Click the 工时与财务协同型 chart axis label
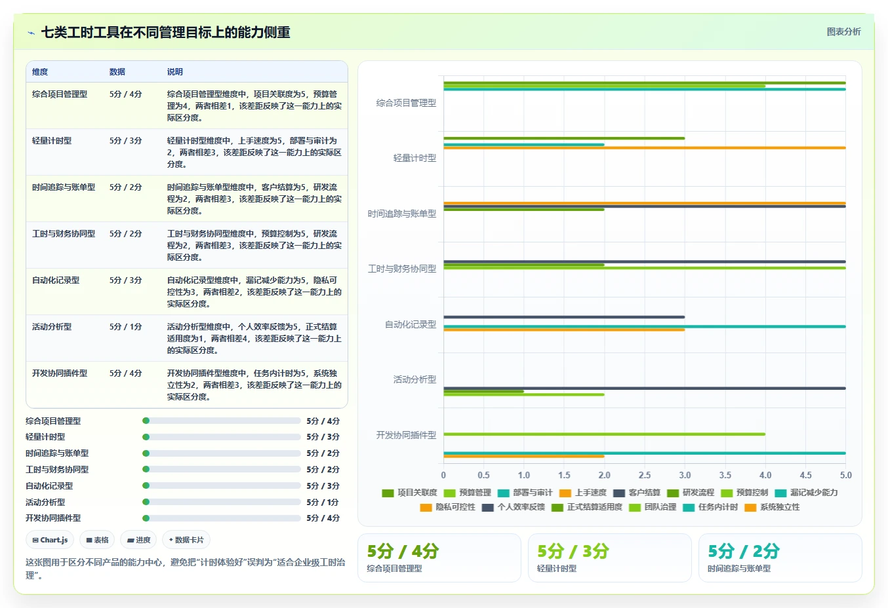 click(x=402, y=269)
